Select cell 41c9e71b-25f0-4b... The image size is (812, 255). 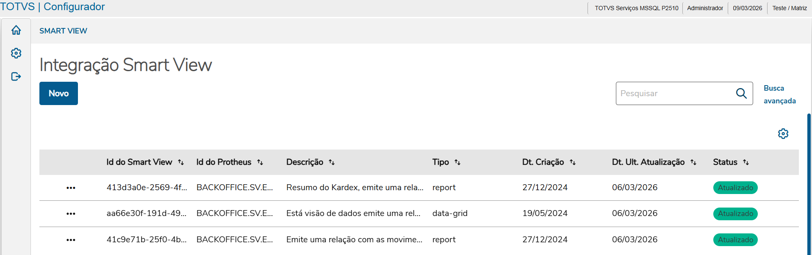146,239
